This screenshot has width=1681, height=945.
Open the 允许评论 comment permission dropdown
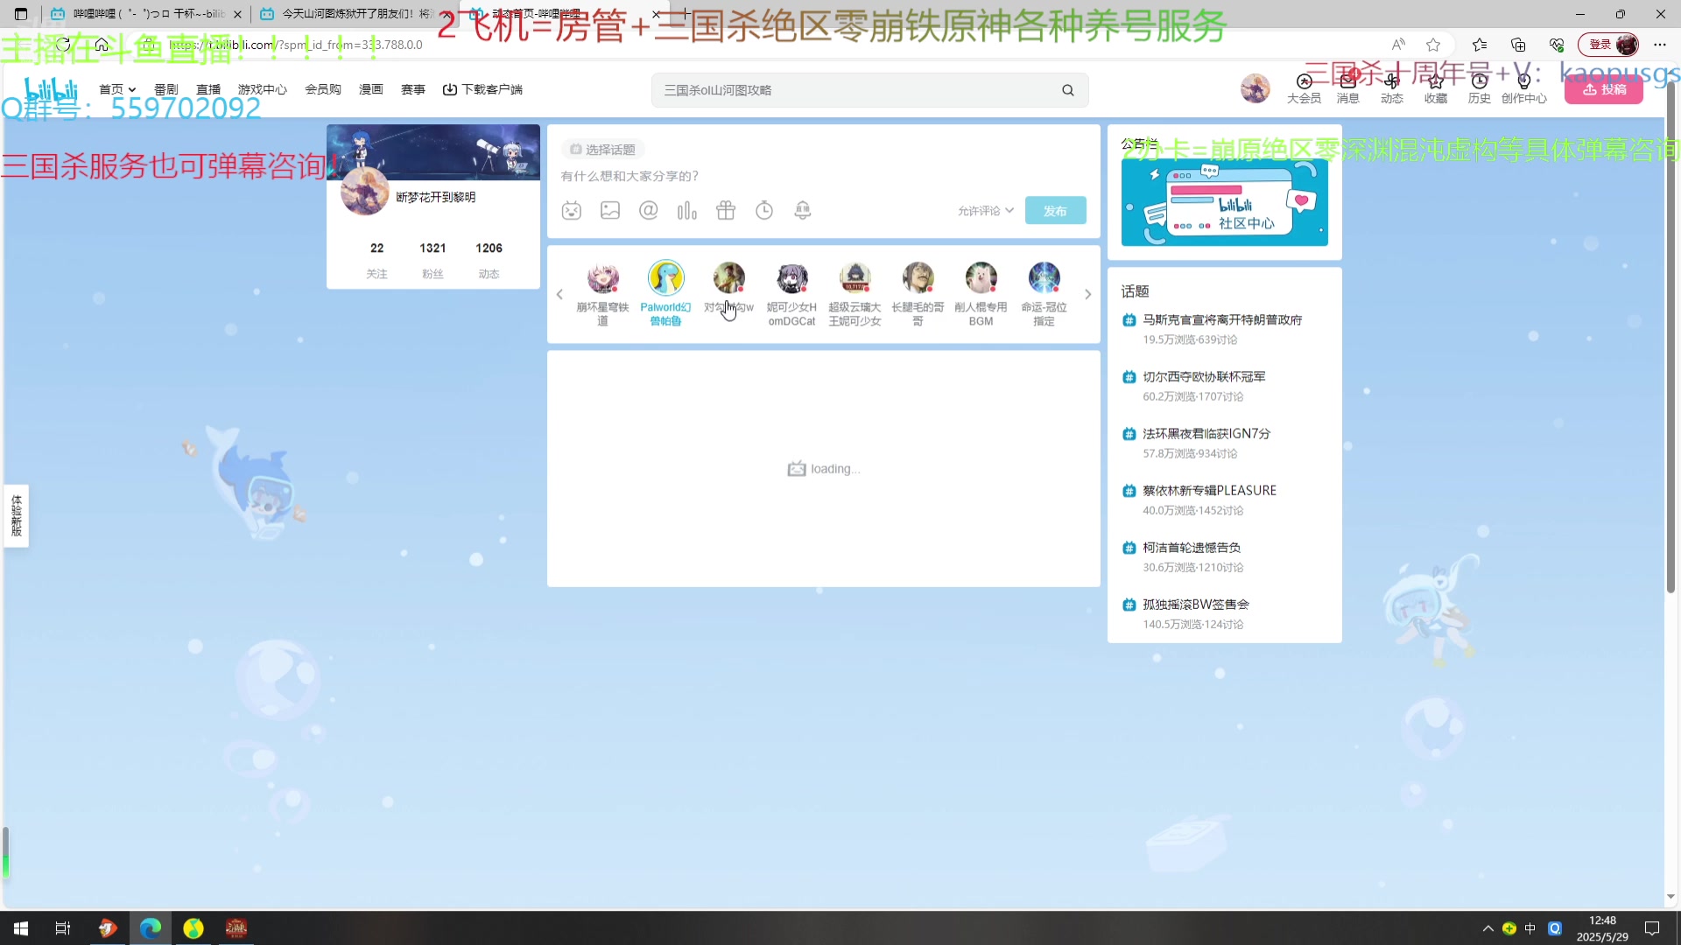[x=986, y=211]
